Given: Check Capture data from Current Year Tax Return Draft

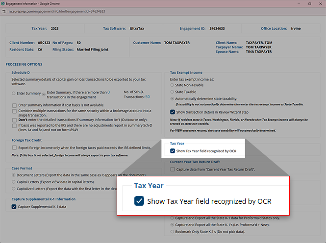Looking at the screenshot, I should tap(173, 170).
